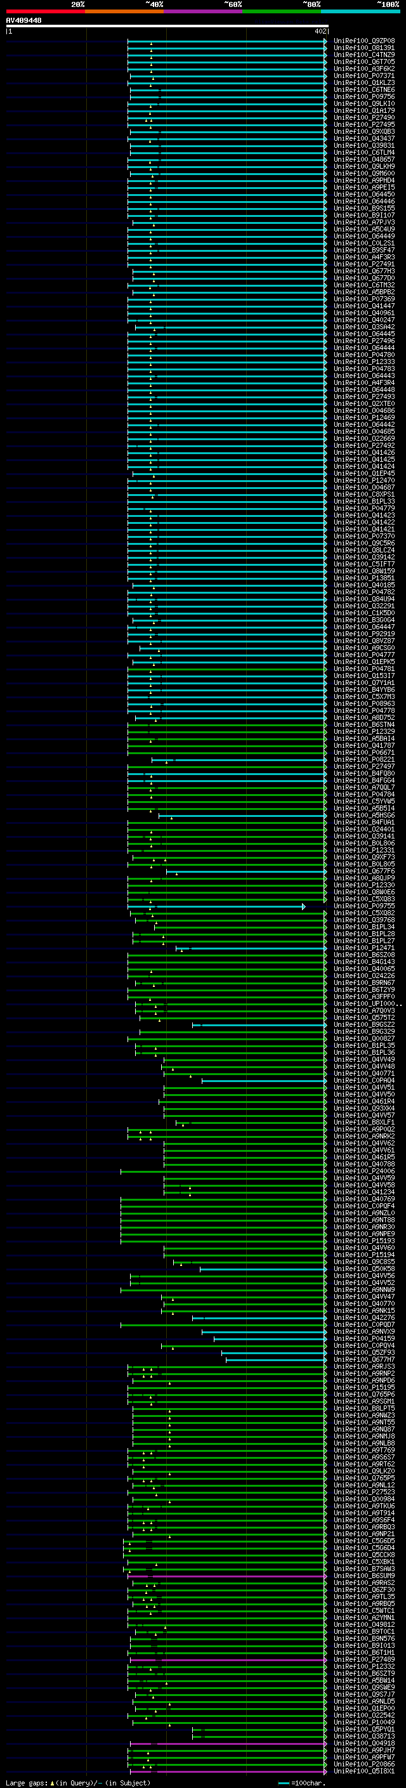This screenshot has height=1788, width=406.
Task: Select the UniRef100_Q04918 label
Action: point(364,1744)
